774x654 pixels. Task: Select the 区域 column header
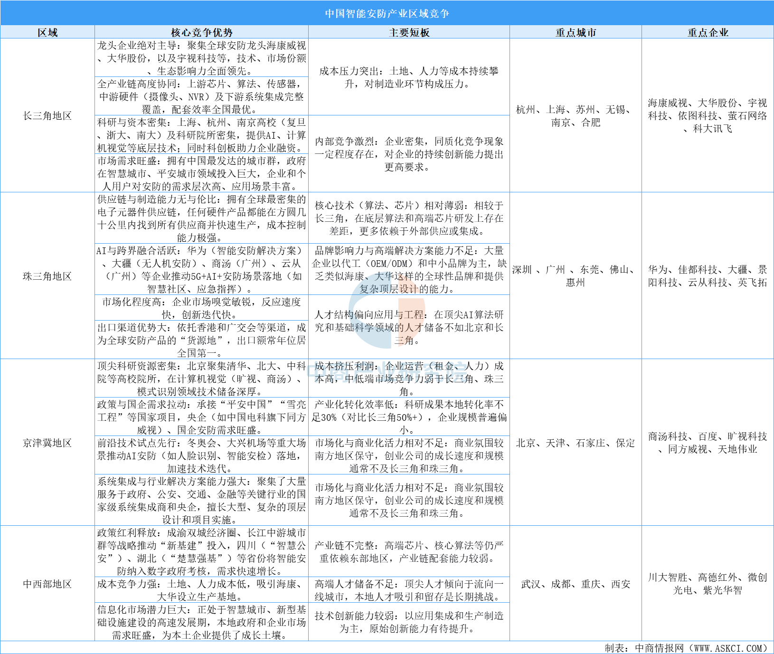click(47, 32)
